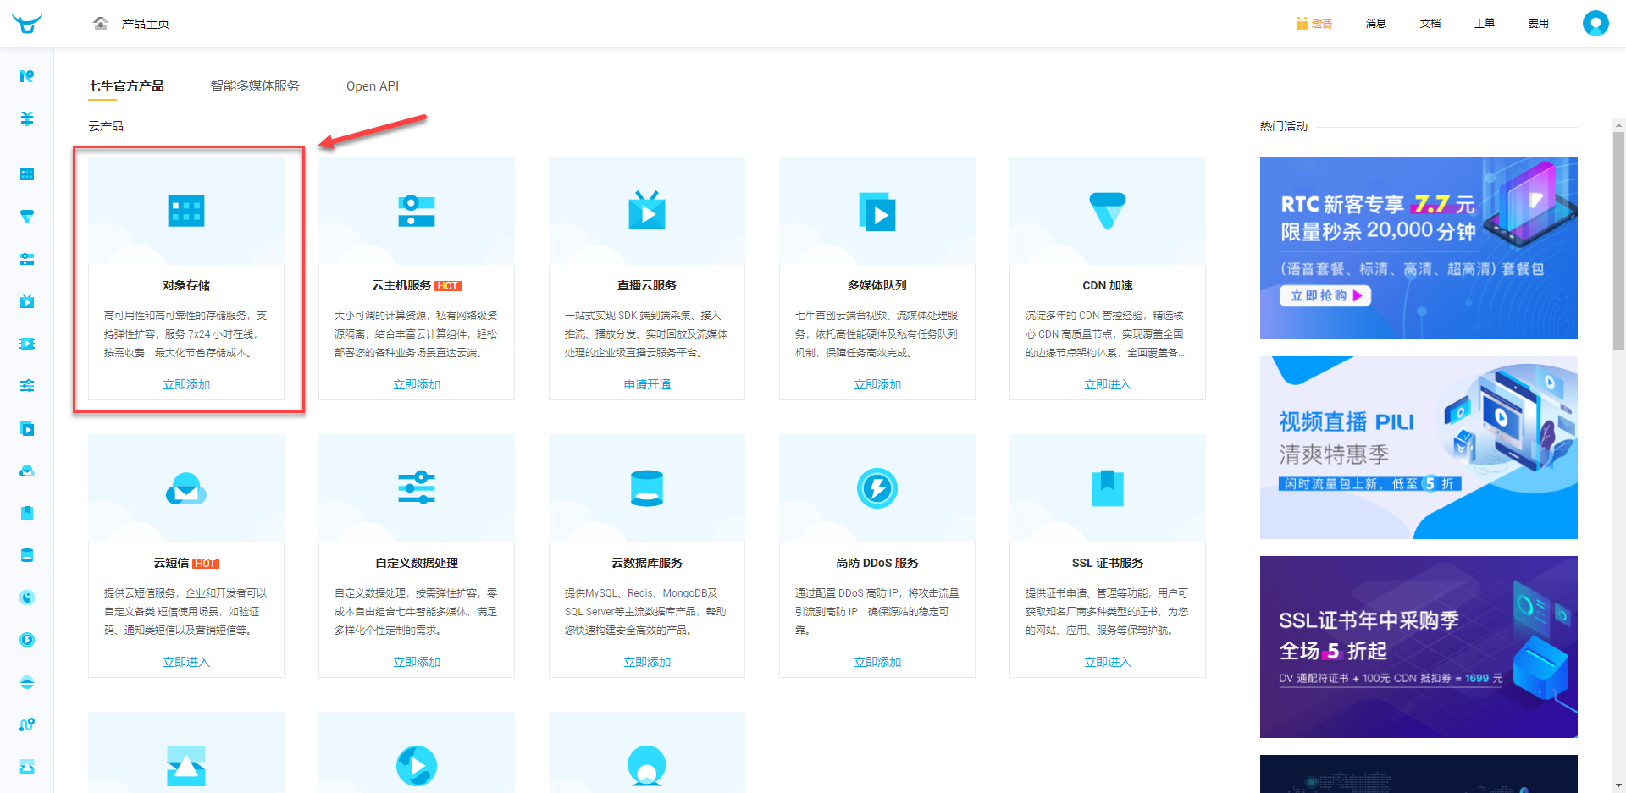
Task: Click the page vertical scrollbar thumb
Action: [x=1618, y=241]
